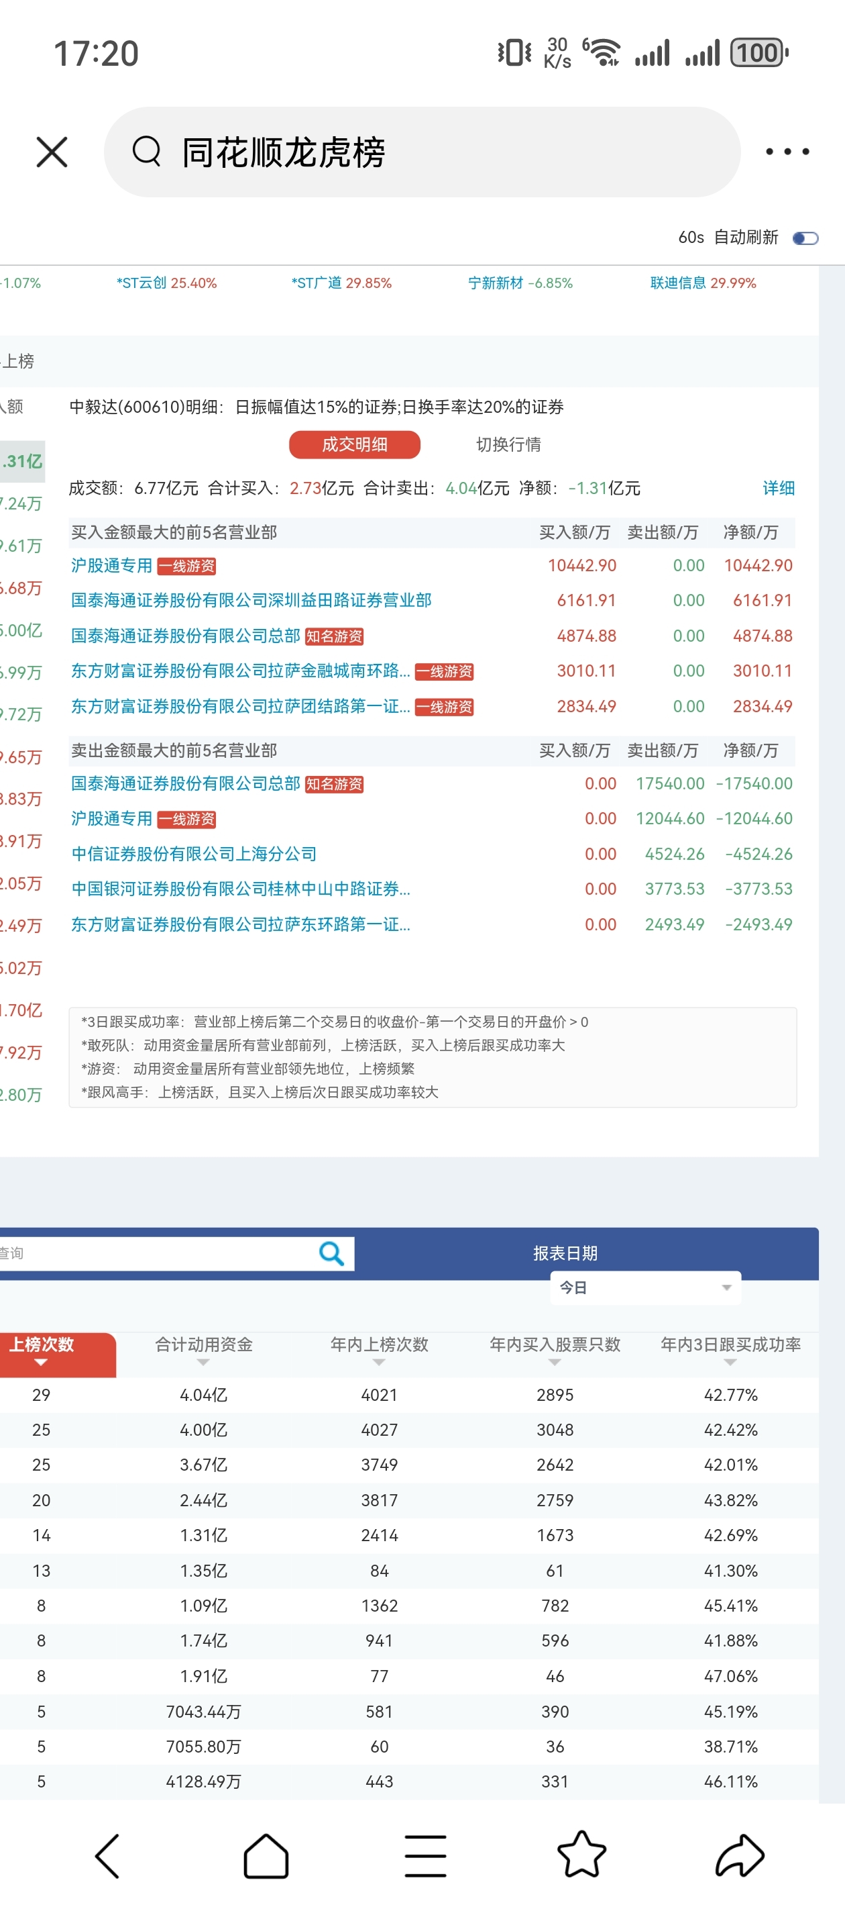Click net amount -12044.60
The height and width of the screenshot is (1909, 845).
754,818
